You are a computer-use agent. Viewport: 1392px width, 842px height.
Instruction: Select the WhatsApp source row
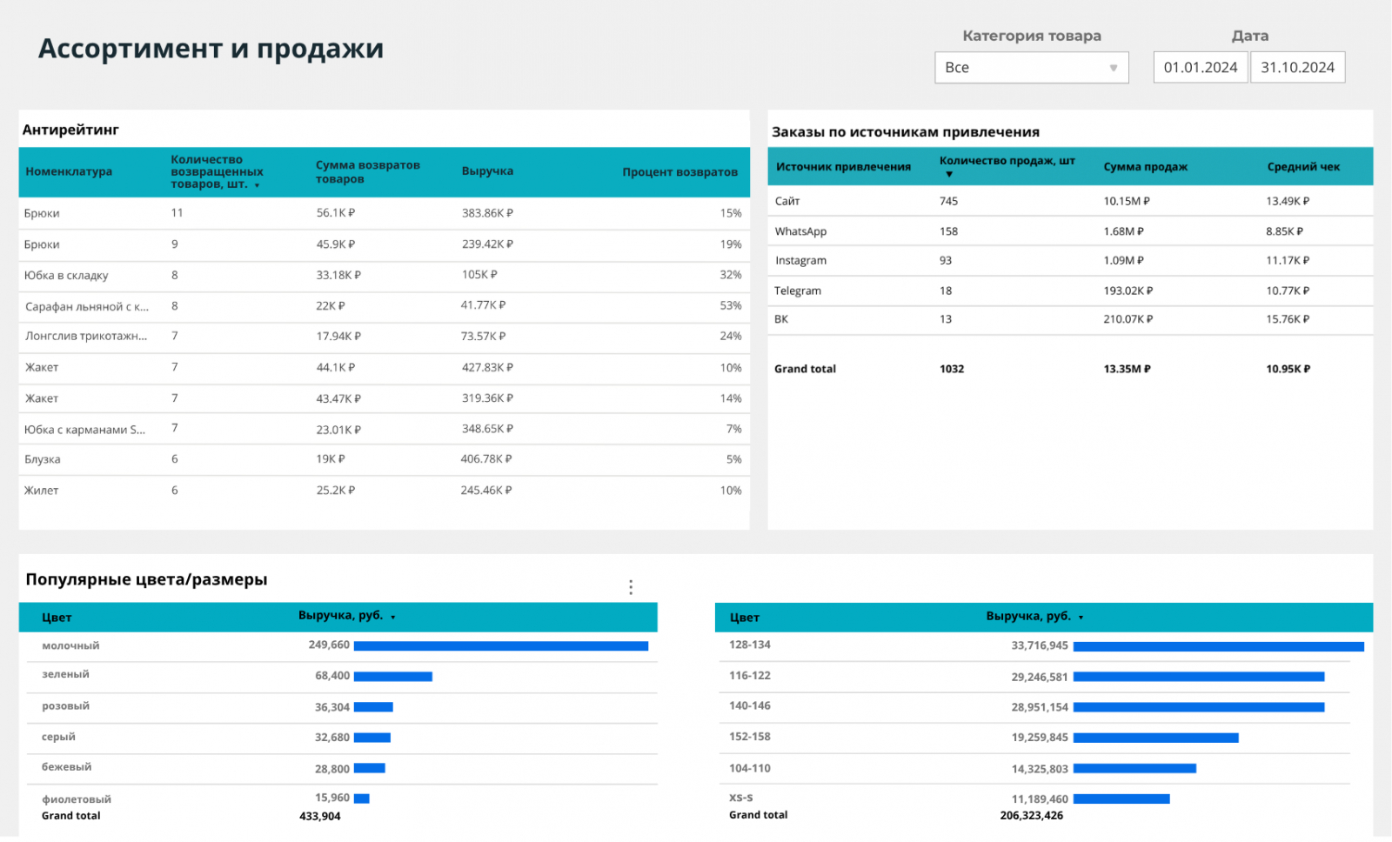click(1070, 232)
